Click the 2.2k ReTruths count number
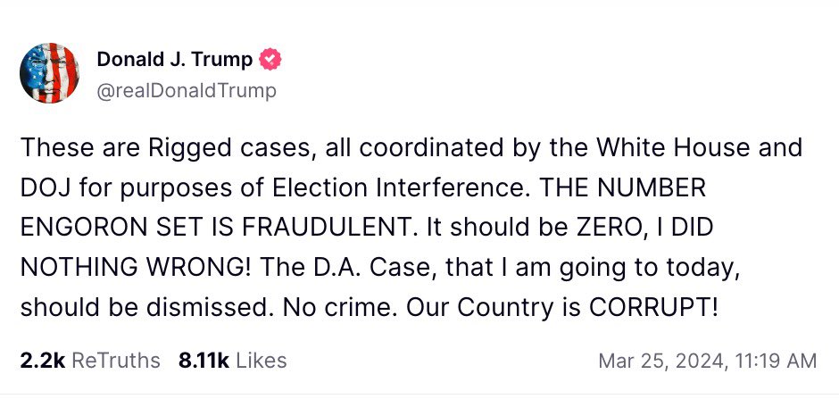Image resolution: width=839 pixels, height=399 pixels. [x=41, y=361]
